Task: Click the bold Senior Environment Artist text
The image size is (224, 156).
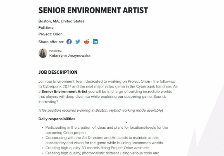Action: (x=64, y=92)
